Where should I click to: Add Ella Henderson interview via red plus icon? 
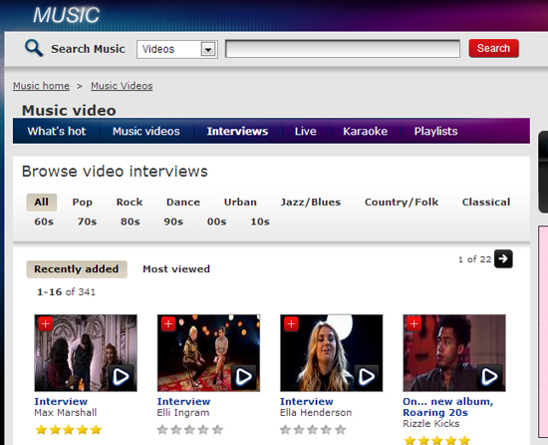[292, 324]
